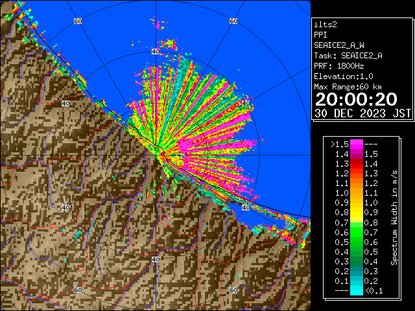Screen dimensions: 415x311
Task: Click the 'Spectrum Width in m/s' legend title
Action: (394, 218)
